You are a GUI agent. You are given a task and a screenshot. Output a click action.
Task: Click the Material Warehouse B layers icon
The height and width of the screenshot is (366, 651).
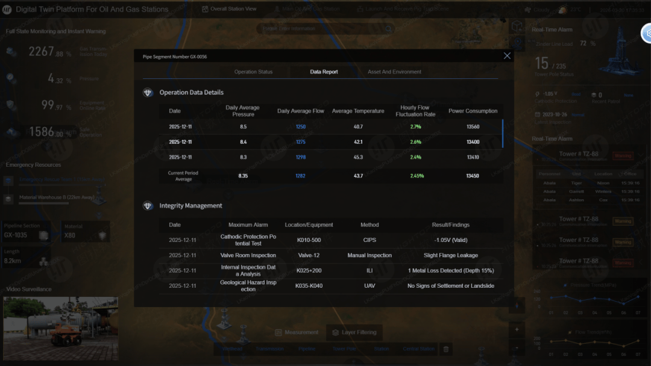pos(8,199)
